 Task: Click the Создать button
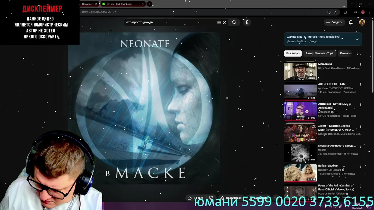click(x=334, y=22)
